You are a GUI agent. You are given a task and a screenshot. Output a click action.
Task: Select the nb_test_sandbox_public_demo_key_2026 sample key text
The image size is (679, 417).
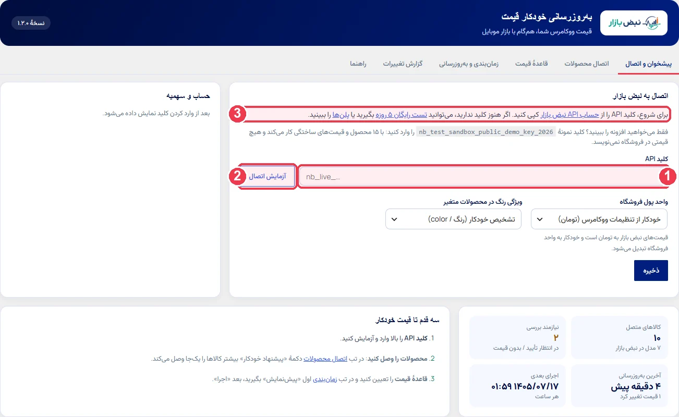click(486, 132)
